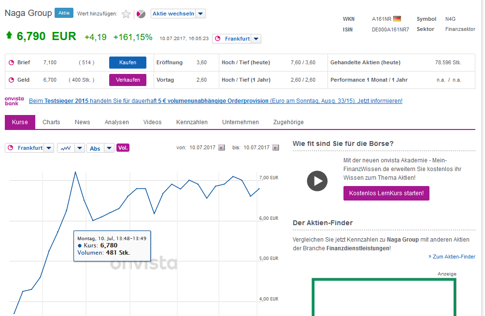The height and width of the screenshot is (316, 485).
Task: Toggle the Vol. volume display
Action: (x=123, y=148)
